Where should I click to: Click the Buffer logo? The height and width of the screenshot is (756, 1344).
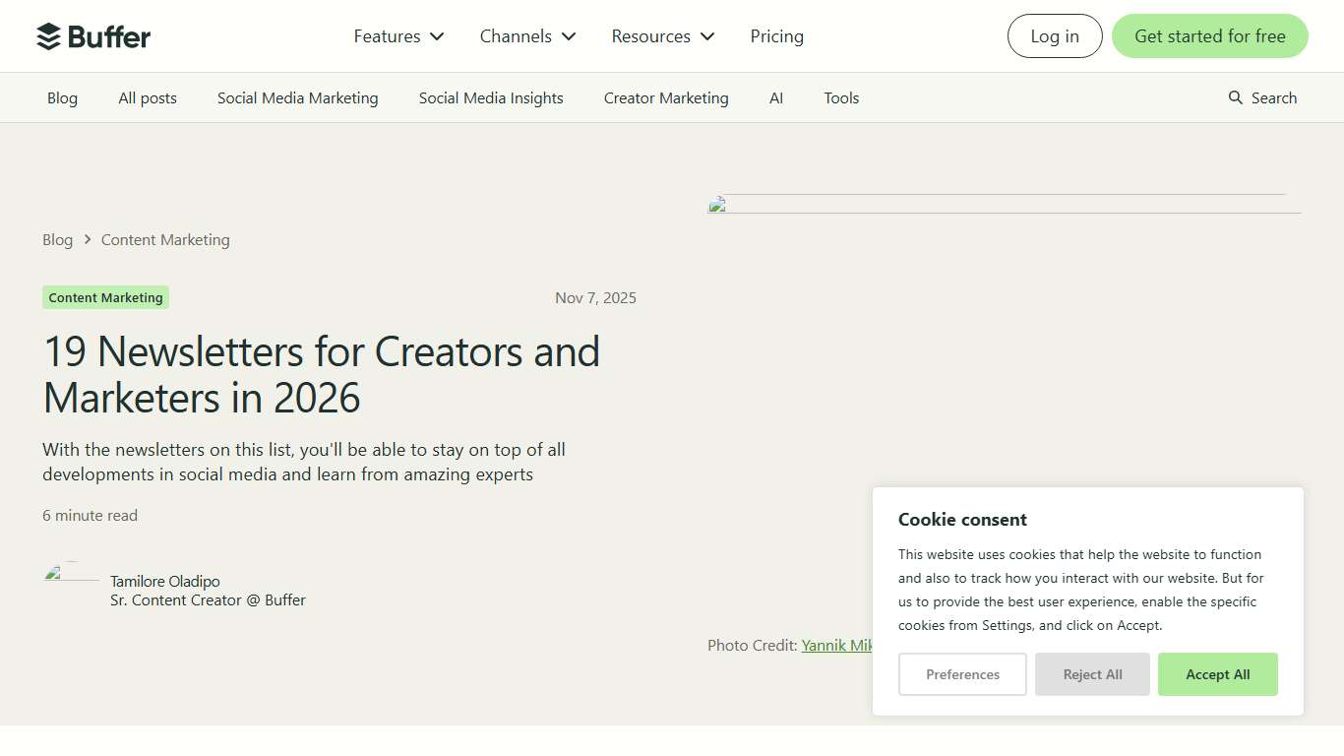coord(93,35)
